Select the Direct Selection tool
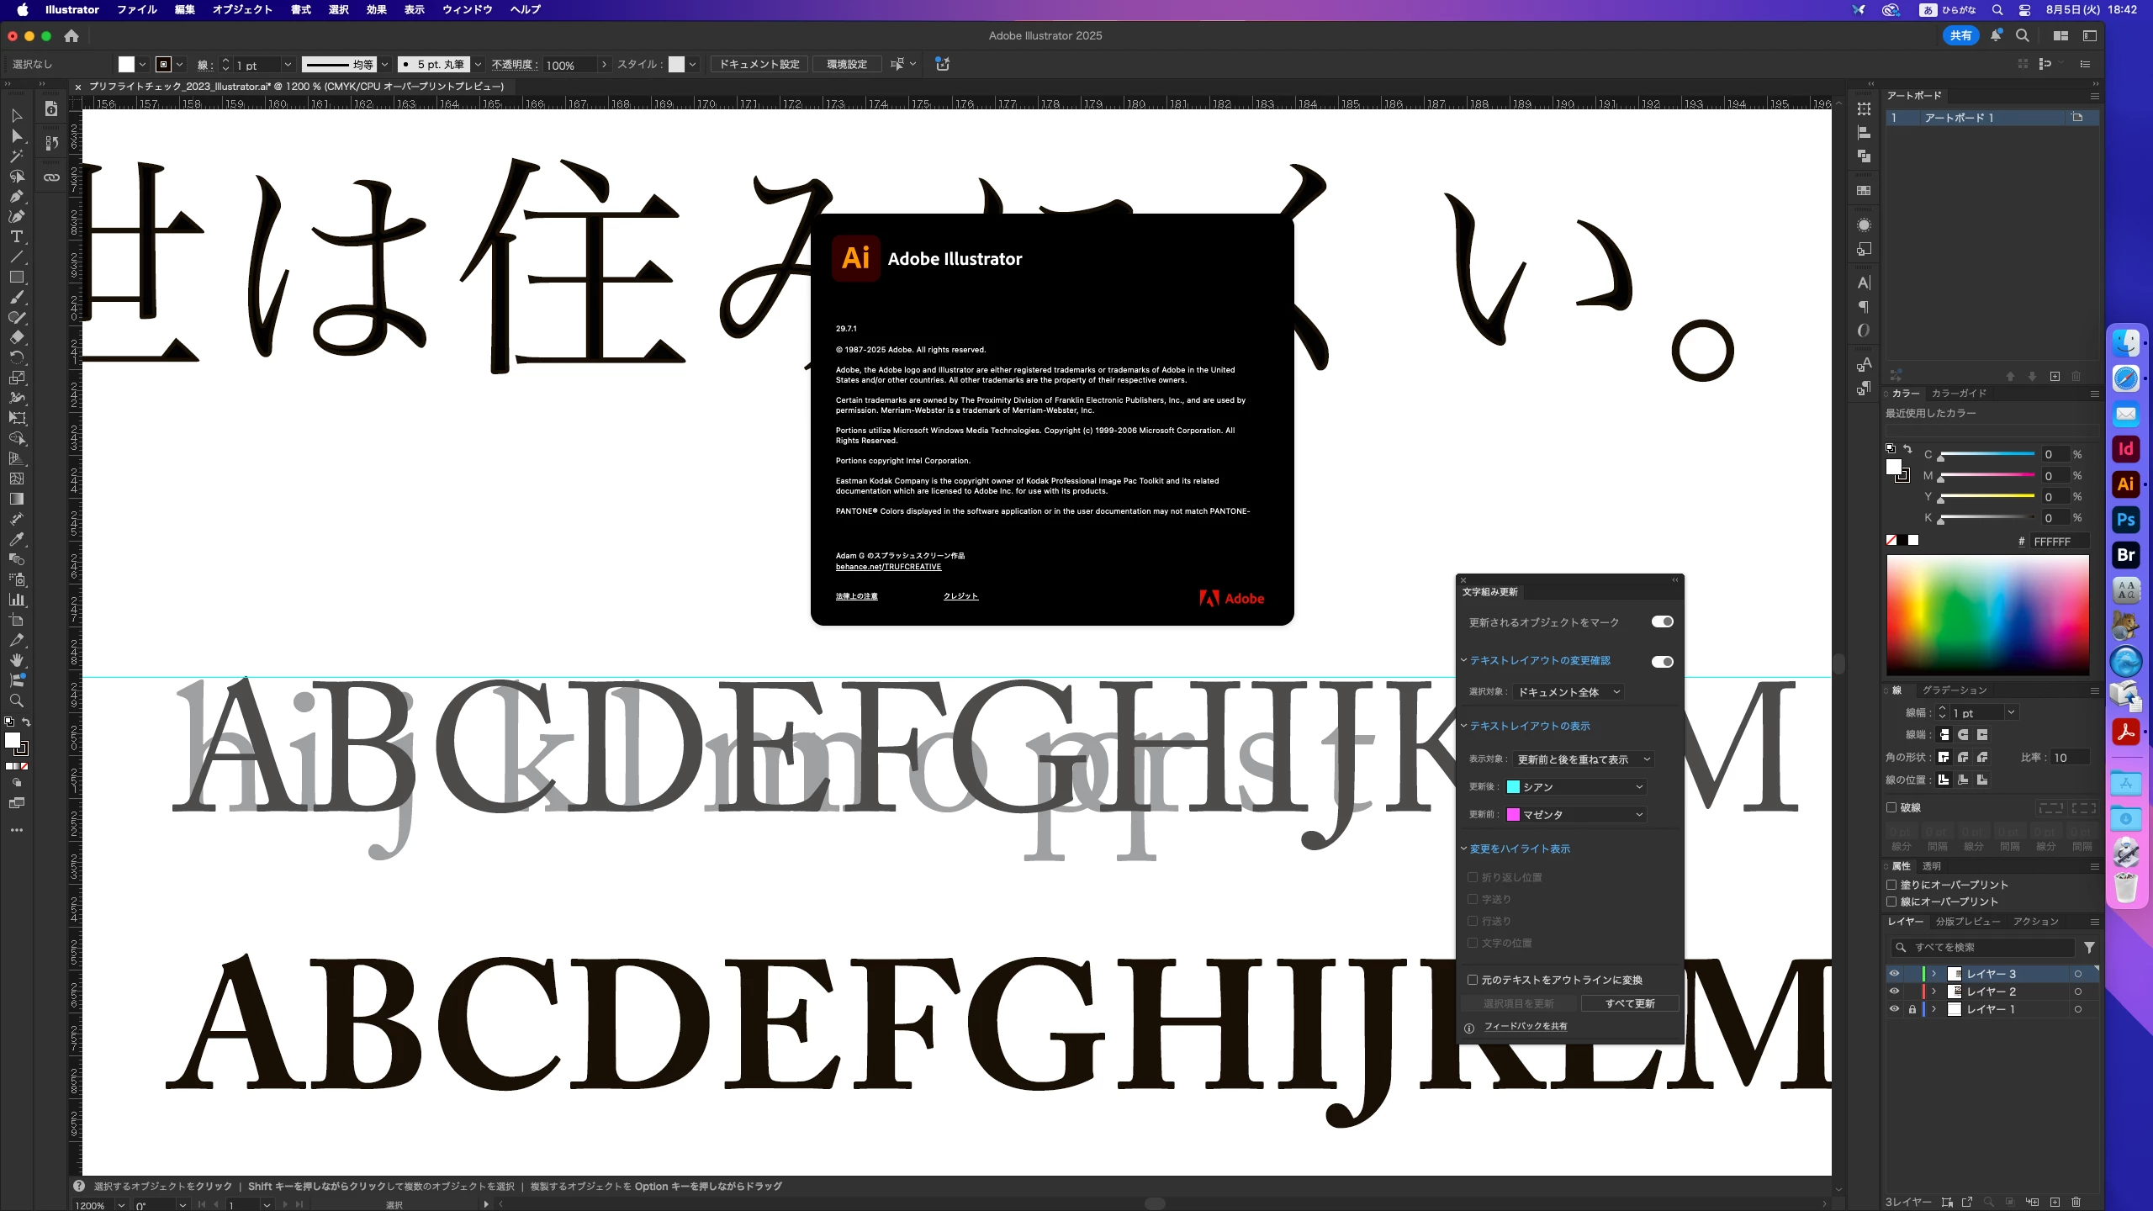 (x=16, y=135)
